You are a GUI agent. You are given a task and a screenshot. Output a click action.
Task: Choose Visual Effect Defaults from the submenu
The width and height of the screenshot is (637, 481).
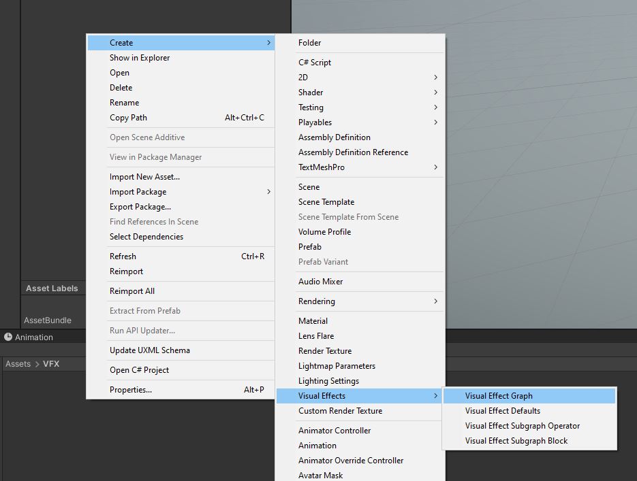point(504,410)
